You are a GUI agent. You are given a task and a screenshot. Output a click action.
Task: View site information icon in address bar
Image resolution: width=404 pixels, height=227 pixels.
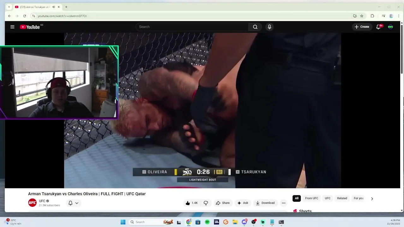click(33, 16)
